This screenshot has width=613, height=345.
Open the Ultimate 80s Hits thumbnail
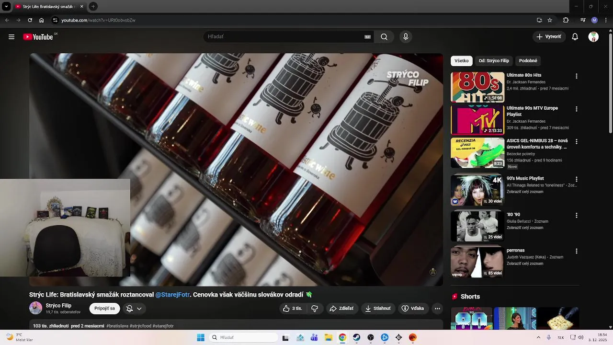click(477, 87)
